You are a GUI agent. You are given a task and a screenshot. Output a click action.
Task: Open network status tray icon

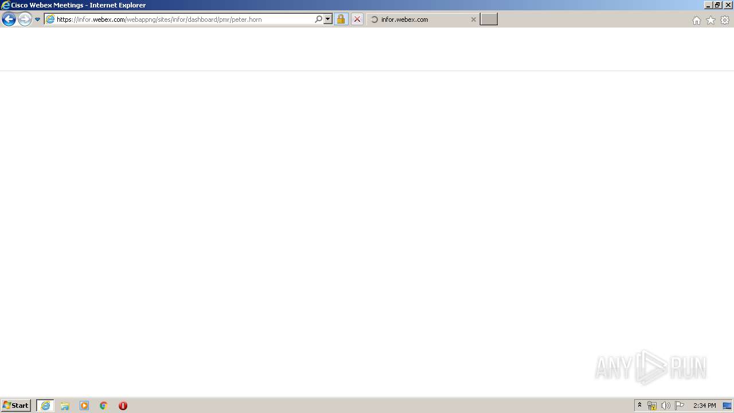coord(652,406)
